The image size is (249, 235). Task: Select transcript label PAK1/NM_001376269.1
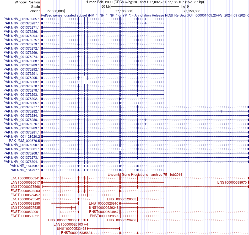coord(21,53)
